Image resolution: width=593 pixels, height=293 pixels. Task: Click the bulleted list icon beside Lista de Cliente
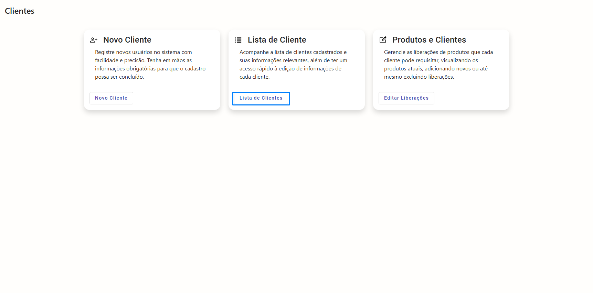point(238,40)
